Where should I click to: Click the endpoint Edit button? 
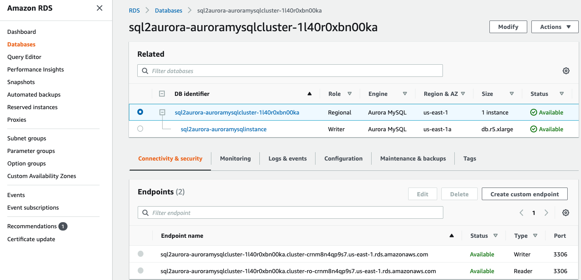point(423,194)
